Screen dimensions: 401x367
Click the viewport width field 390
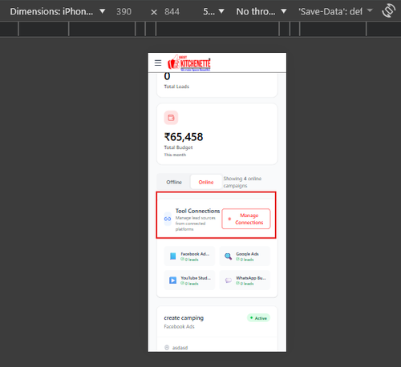(124, 11)
